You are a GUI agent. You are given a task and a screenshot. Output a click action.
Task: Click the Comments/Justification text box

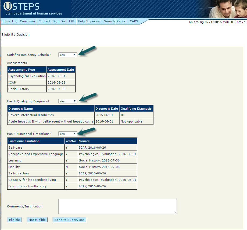[117, 206]
